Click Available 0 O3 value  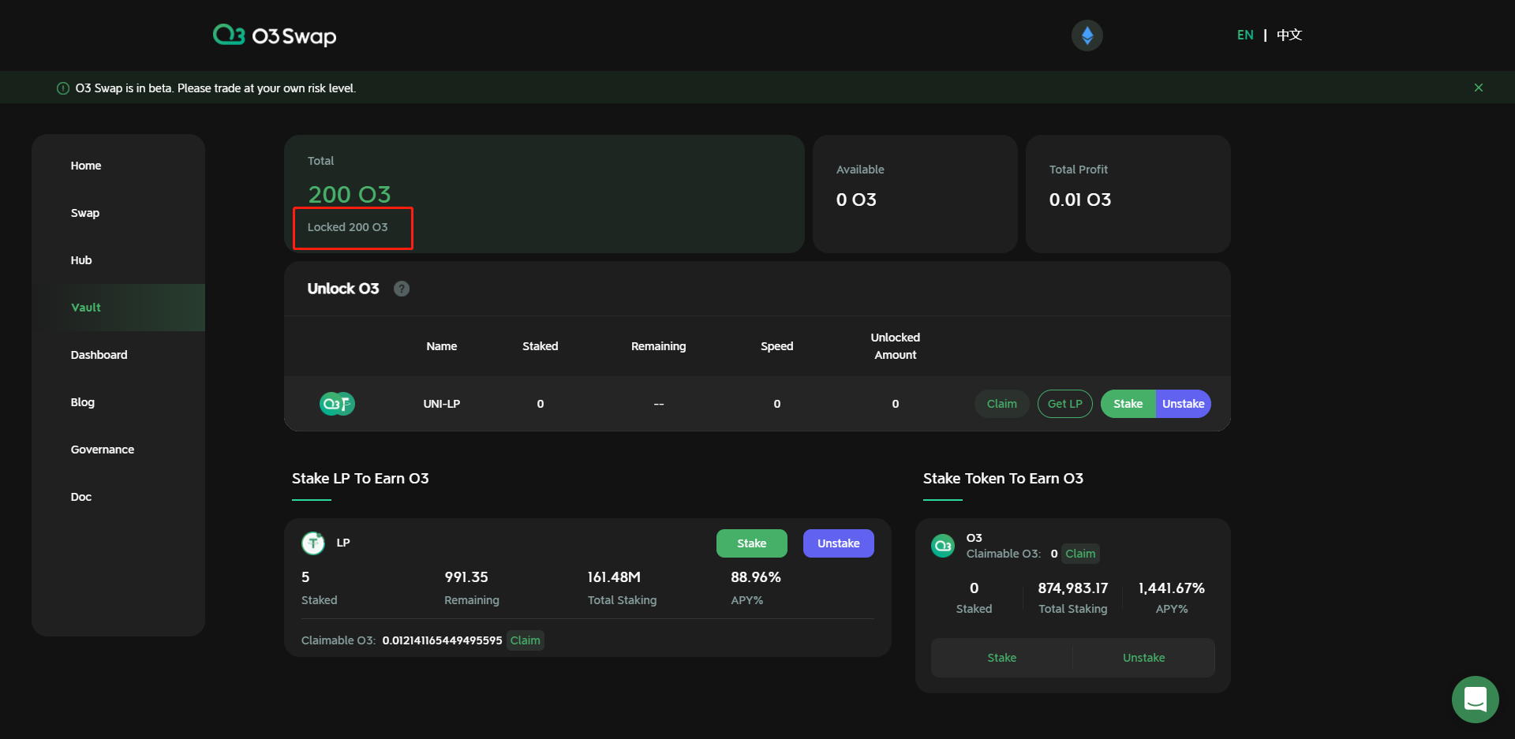[x=856, y=200]
